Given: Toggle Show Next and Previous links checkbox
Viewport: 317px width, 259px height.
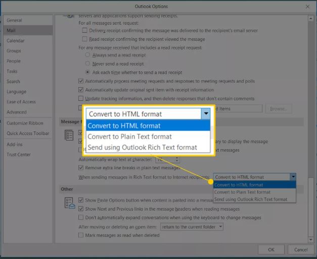Looking at the screenshot, I should tap(81, 209).
